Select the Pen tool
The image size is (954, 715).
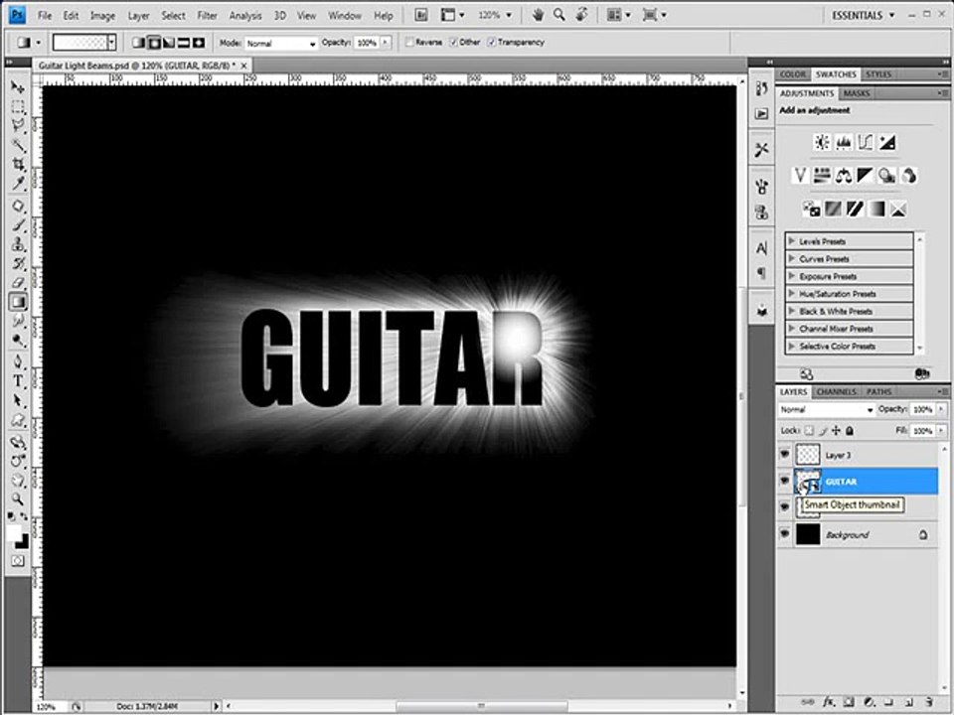pos(18,362)
